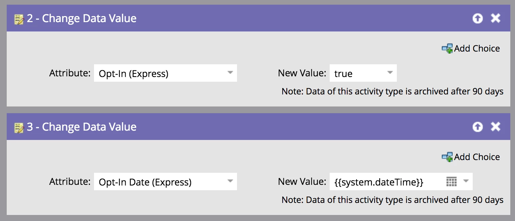Move step 3 up with arrow icon
The height and width of the screenshot is (221, 515).
coord(477,127)
